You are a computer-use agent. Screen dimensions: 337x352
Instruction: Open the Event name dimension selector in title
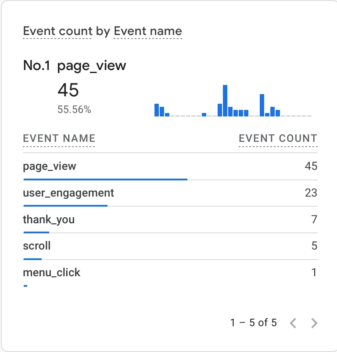click(x=147, y=32)
